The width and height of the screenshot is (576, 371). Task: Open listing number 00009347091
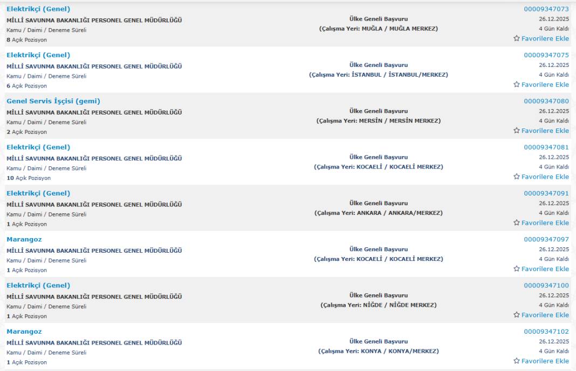coord(546,193)
